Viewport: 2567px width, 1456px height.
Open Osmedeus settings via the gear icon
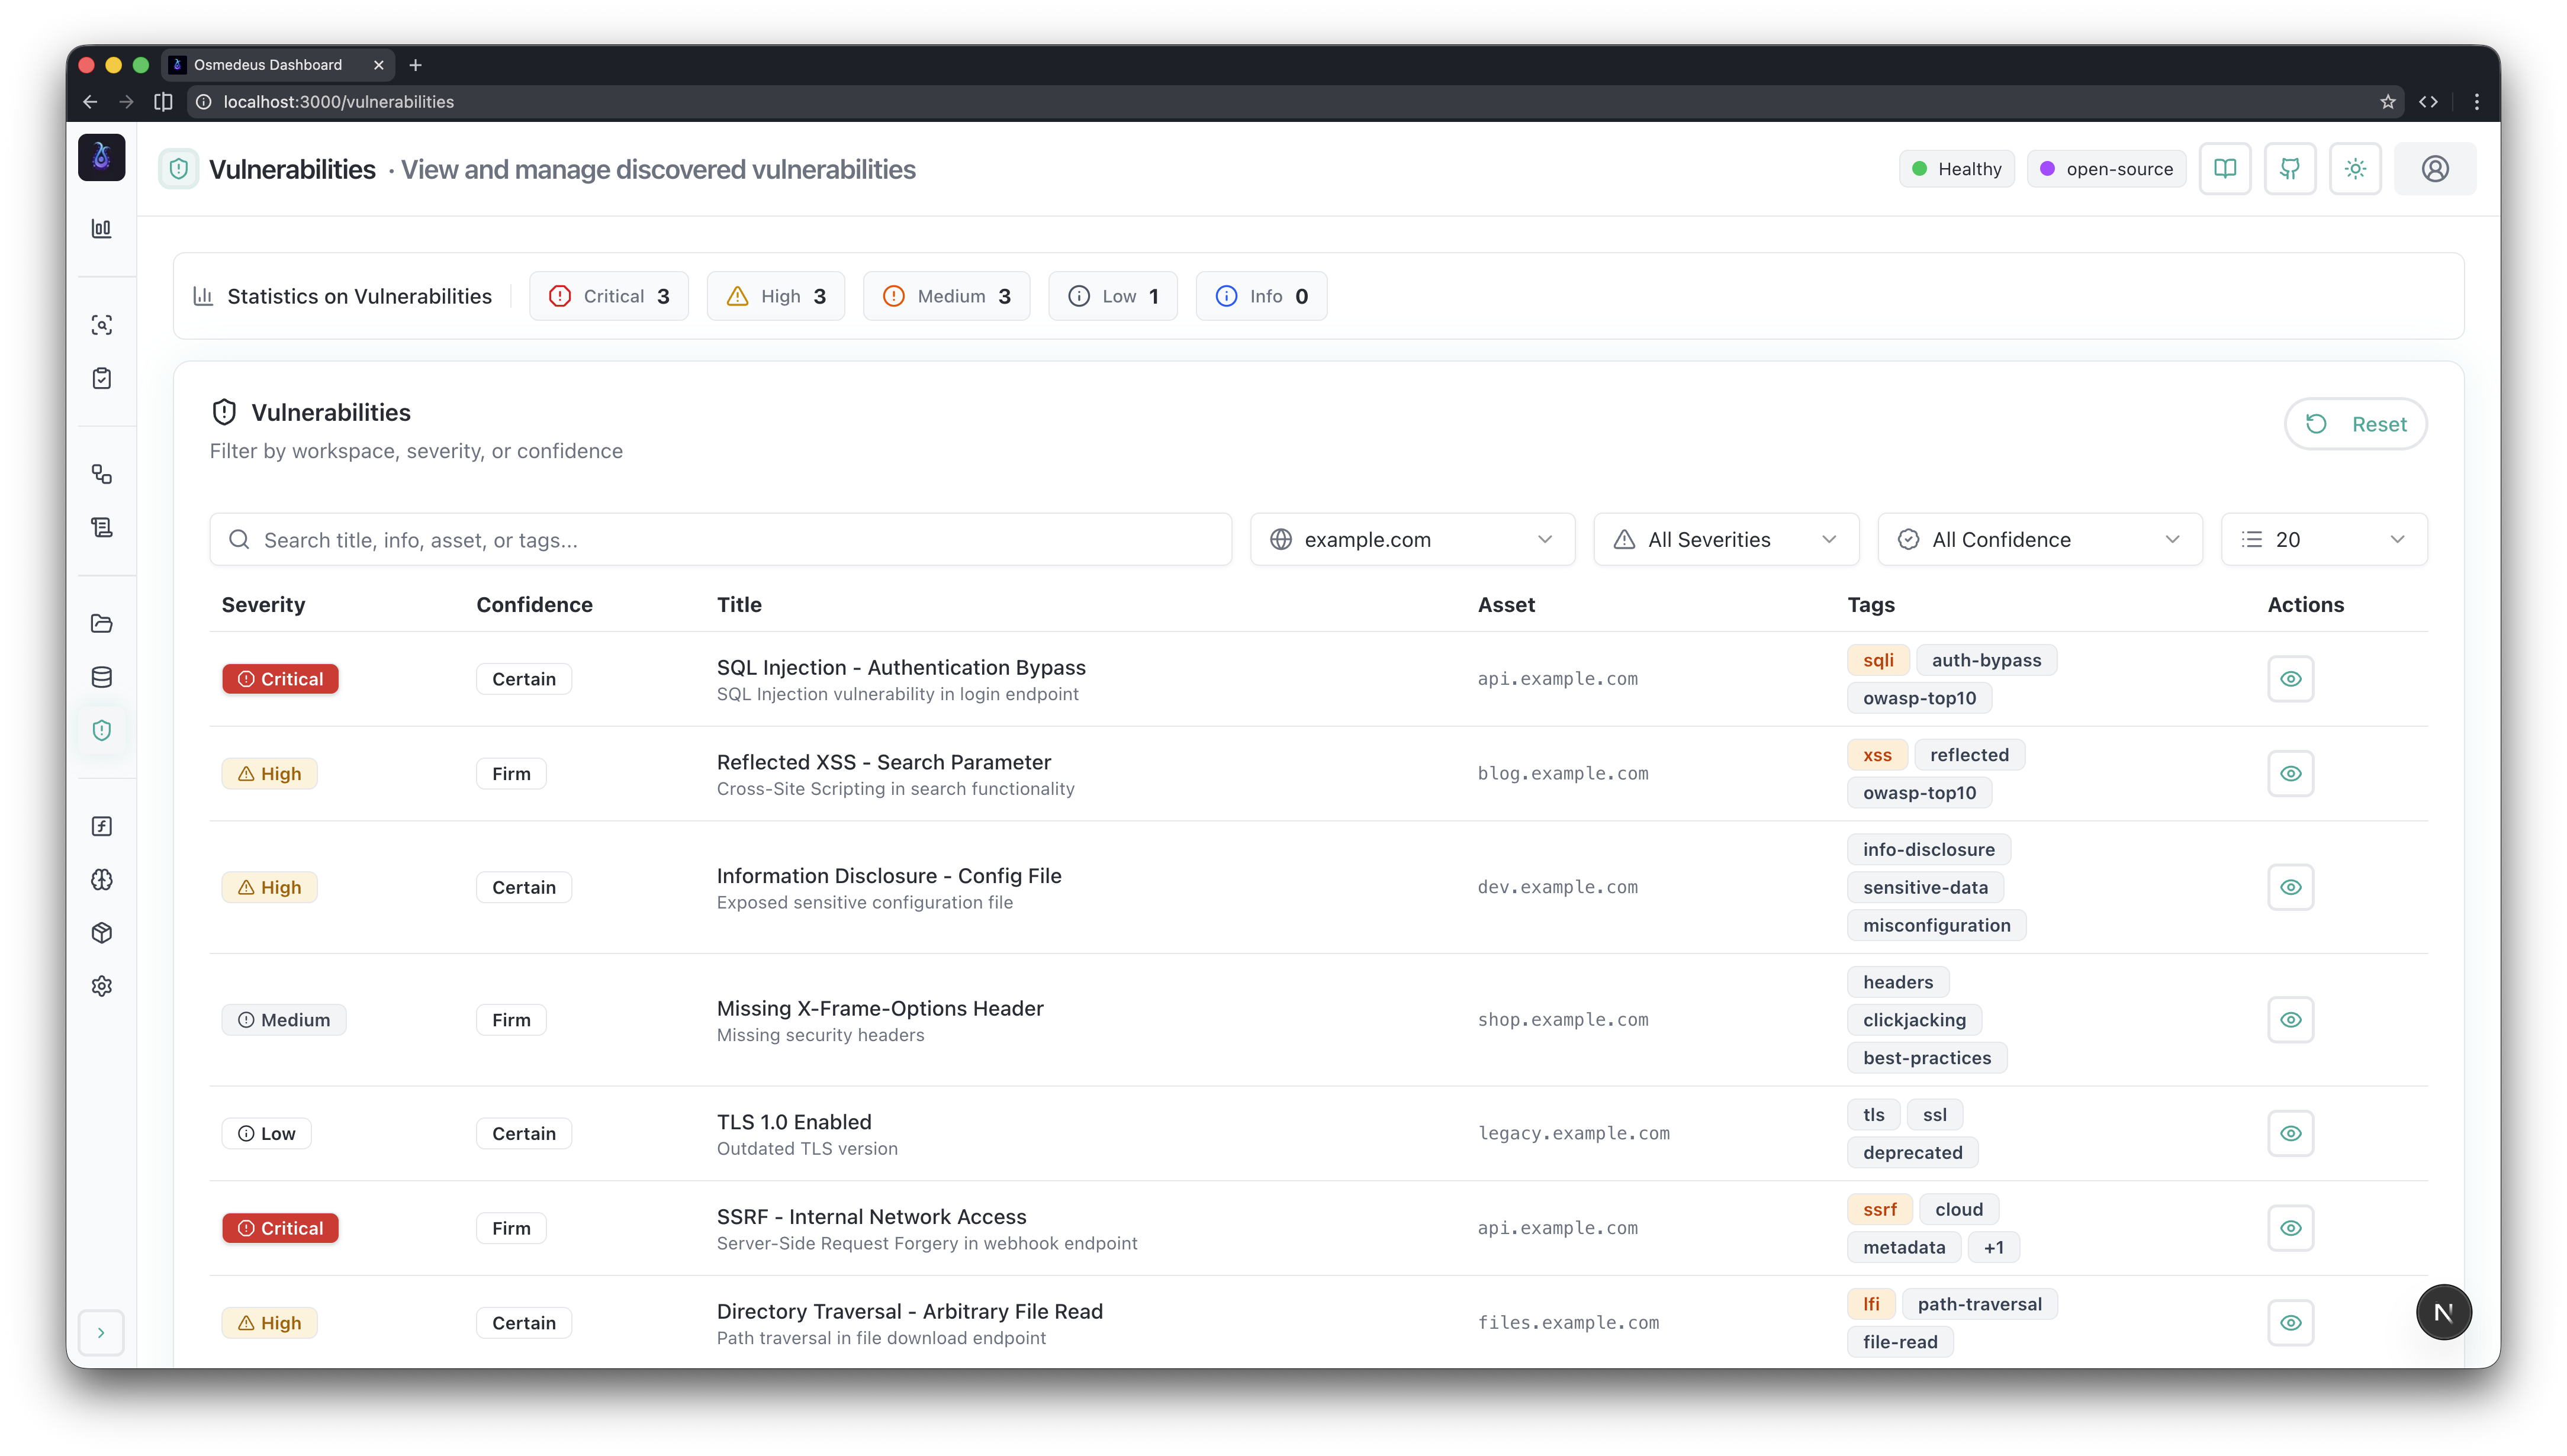(x=102, y=986)
